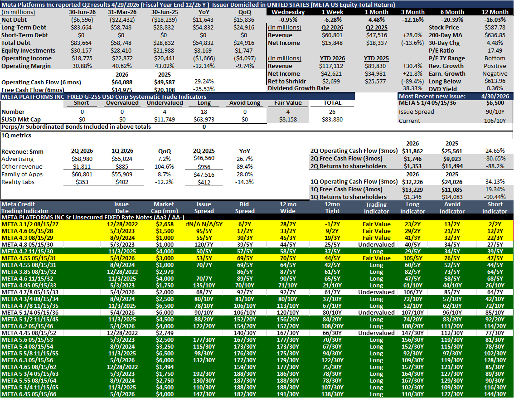Select the META 6.45 05/15/66 bond
Viewport: 514px width, 398px height.
257,394
